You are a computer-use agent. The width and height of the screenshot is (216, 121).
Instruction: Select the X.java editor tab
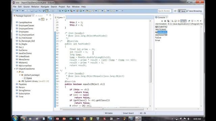coord(60,17)
